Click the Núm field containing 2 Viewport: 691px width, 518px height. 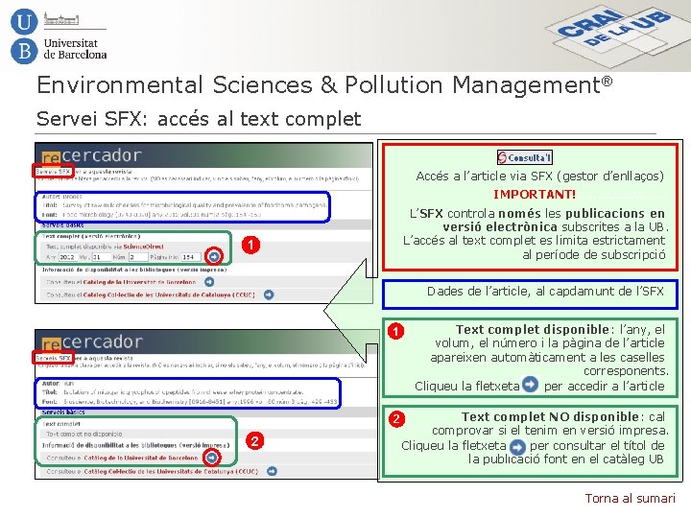[x=137, y=257]
